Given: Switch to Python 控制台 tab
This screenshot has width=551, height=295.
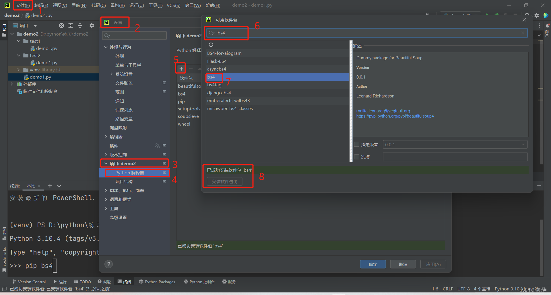Looking at the screenshot, I should click(199, 282).
